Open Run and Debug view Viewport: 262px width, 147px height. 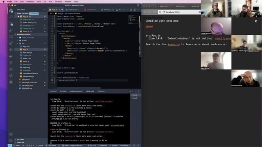coord(11,30)
